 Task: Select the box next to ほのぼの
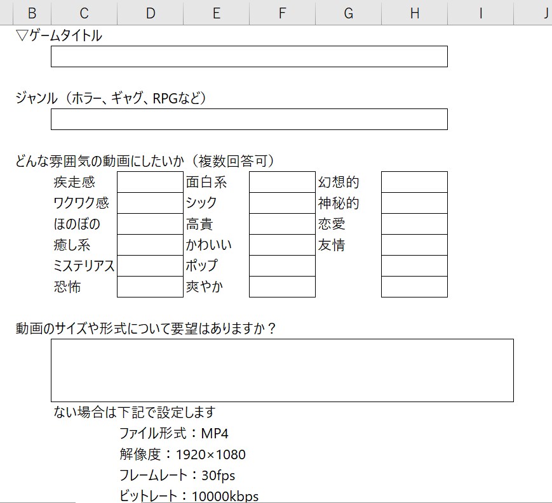pos(151,224)
